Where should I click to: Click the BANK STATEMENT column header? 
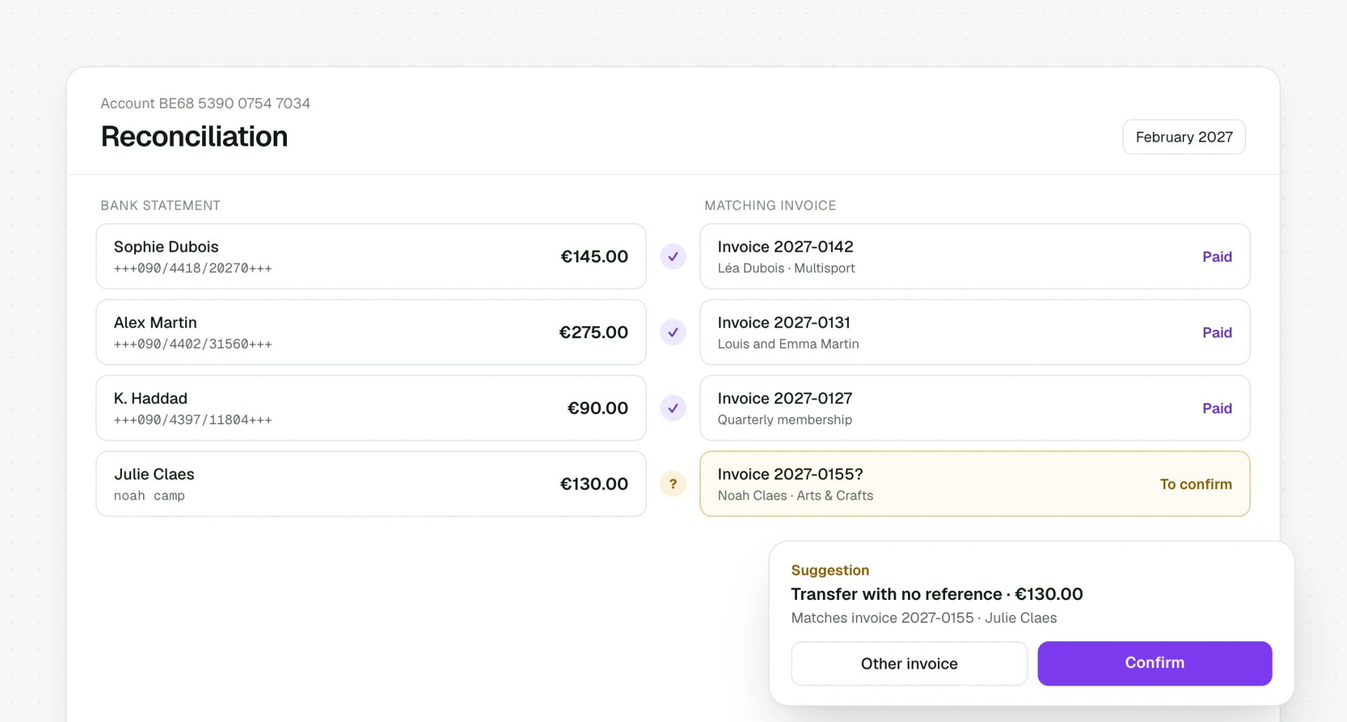click(161, 206)
